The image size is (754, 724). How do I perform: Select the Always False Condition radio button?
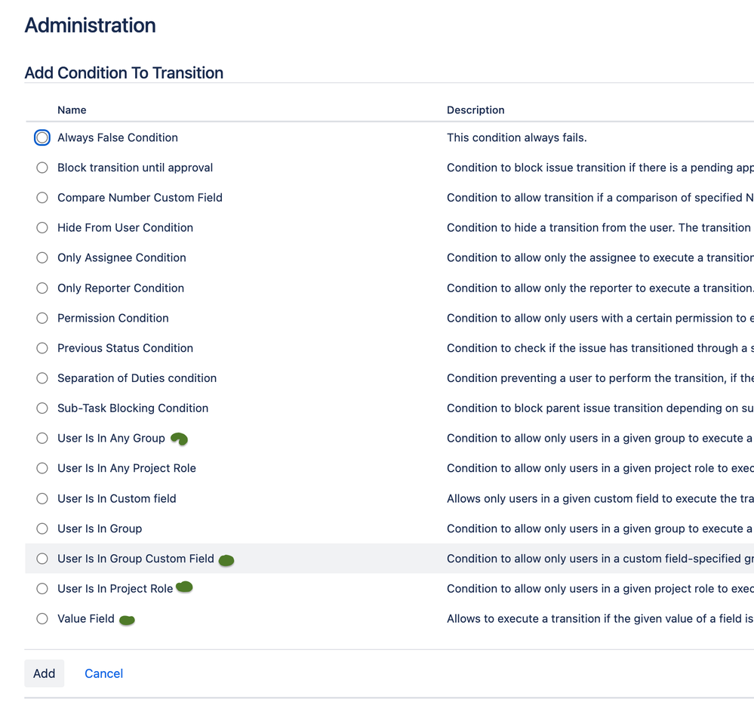point(42,137)
